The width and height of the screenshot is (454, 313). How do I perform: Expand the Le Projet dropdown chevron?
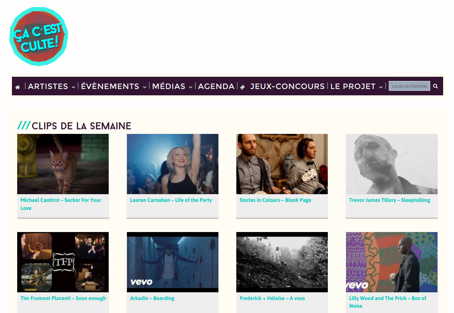click(381, 87)
